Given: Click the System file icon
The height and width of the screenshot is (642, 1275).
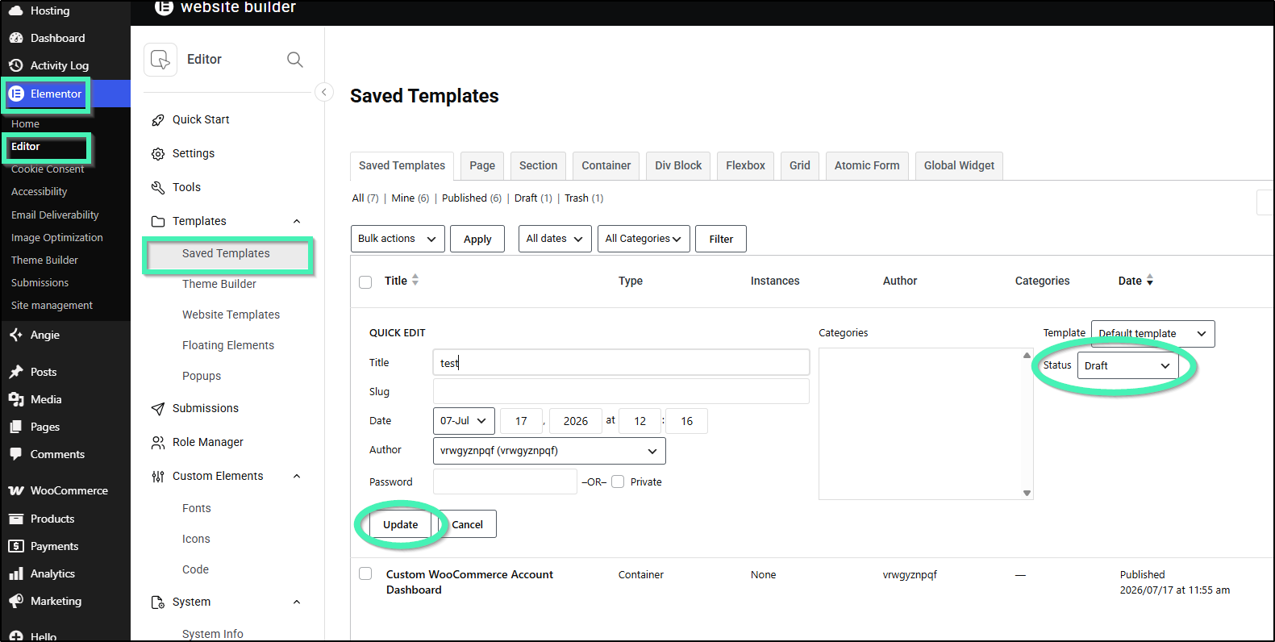Looking at the screenshot, I should (x=158, y=602).
